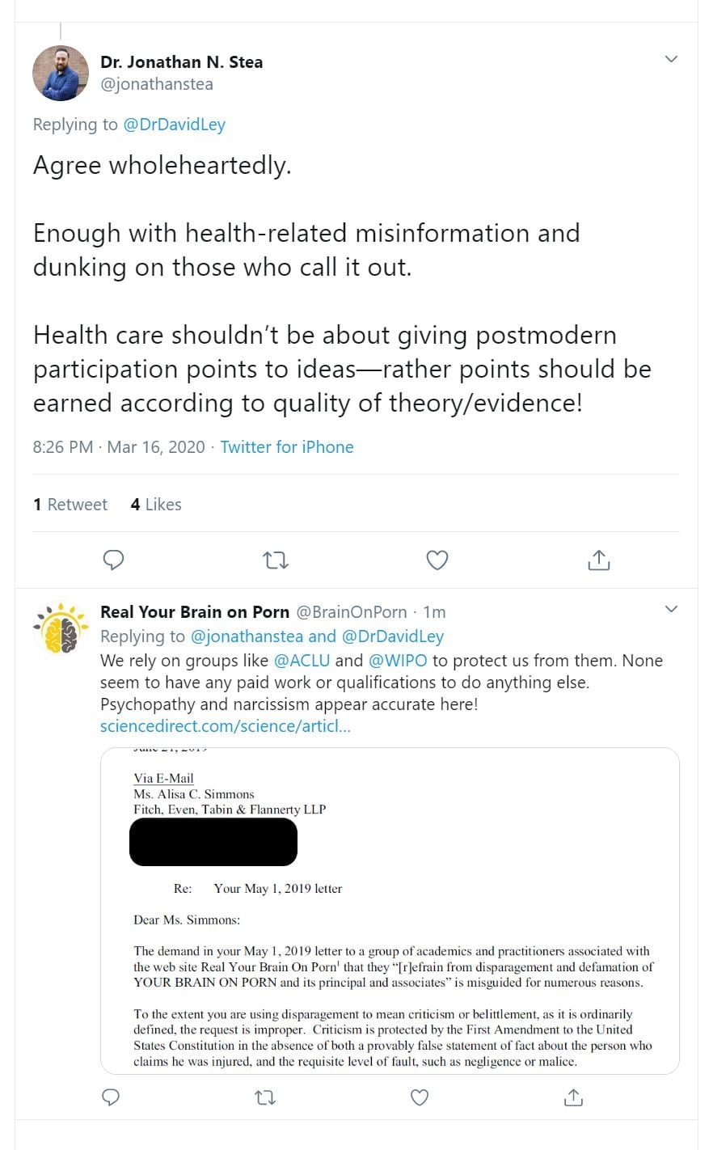Viewport: 709px width, 1150px height.
Task: Follow the Twitter for iPhone source link
Action: (287, 447)
